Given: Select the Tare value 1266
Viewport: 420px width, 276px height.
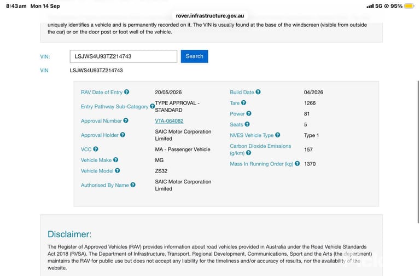Looking at the screenshot, I should click(310, 103).
